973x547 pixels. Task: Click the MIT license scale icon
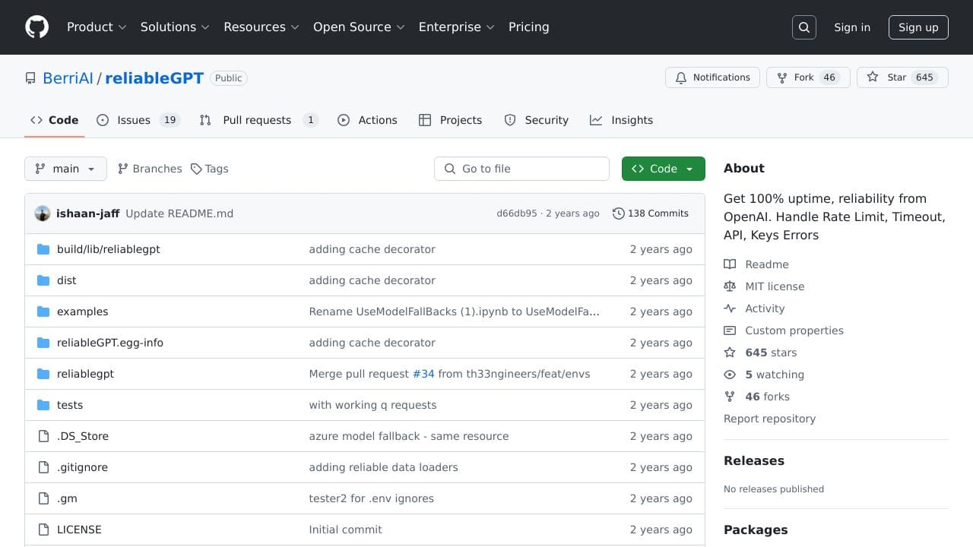pyautogui.click(x=730, y=286)
